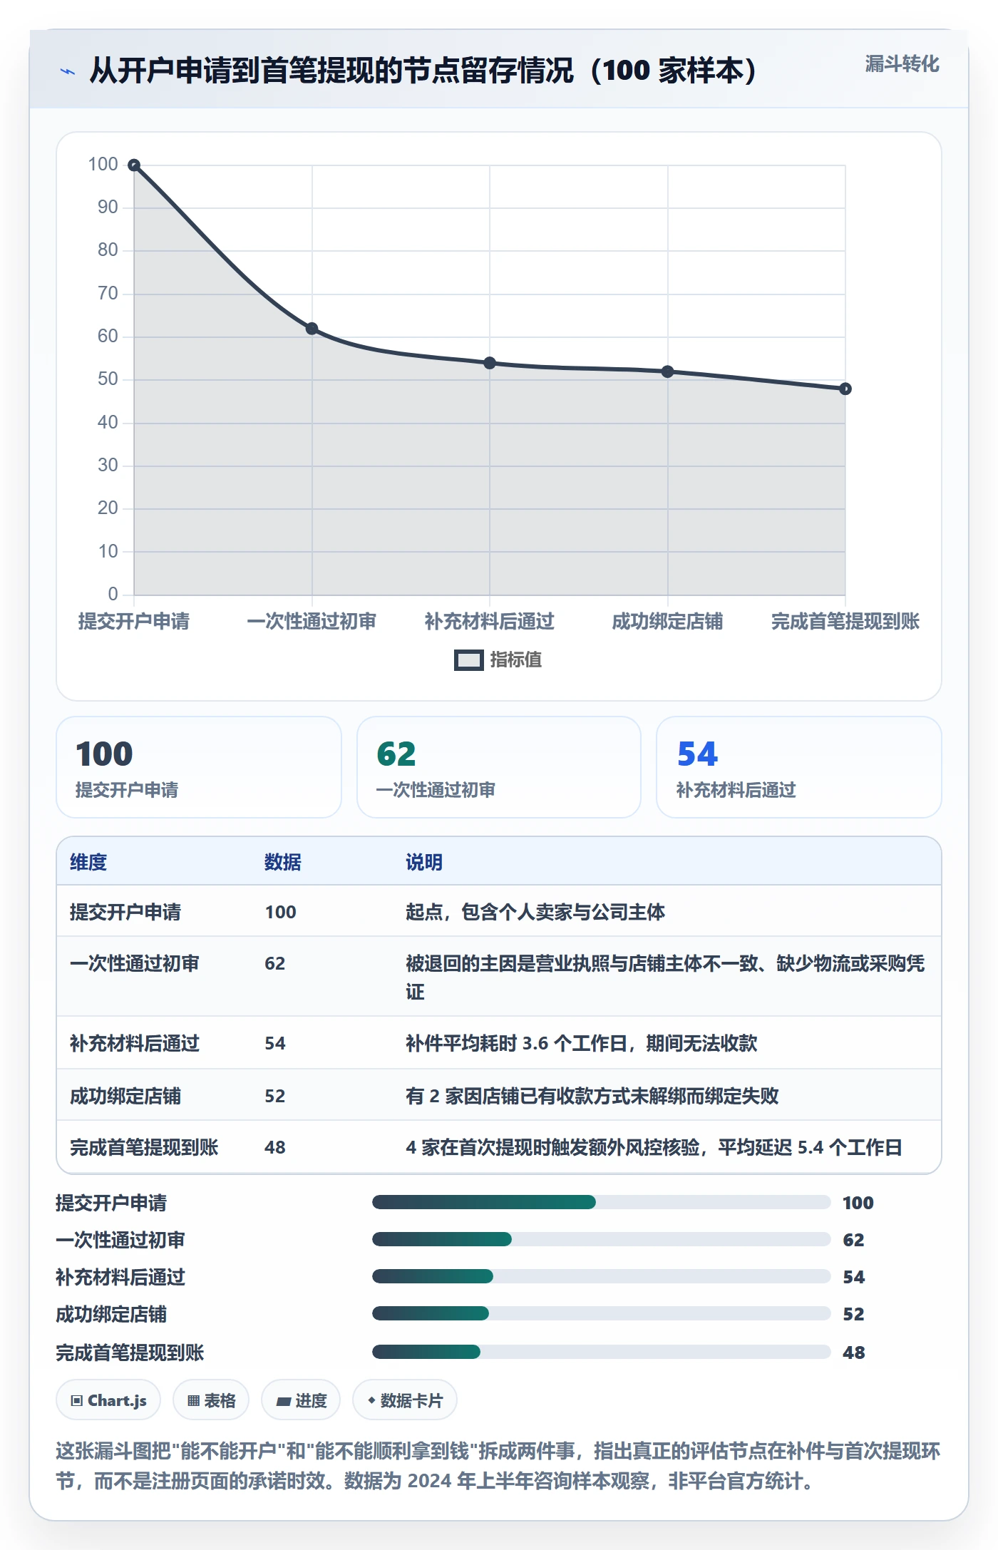
Task: Click progress label 提交开户申请 beside the bar
Action: point(111,1203)
